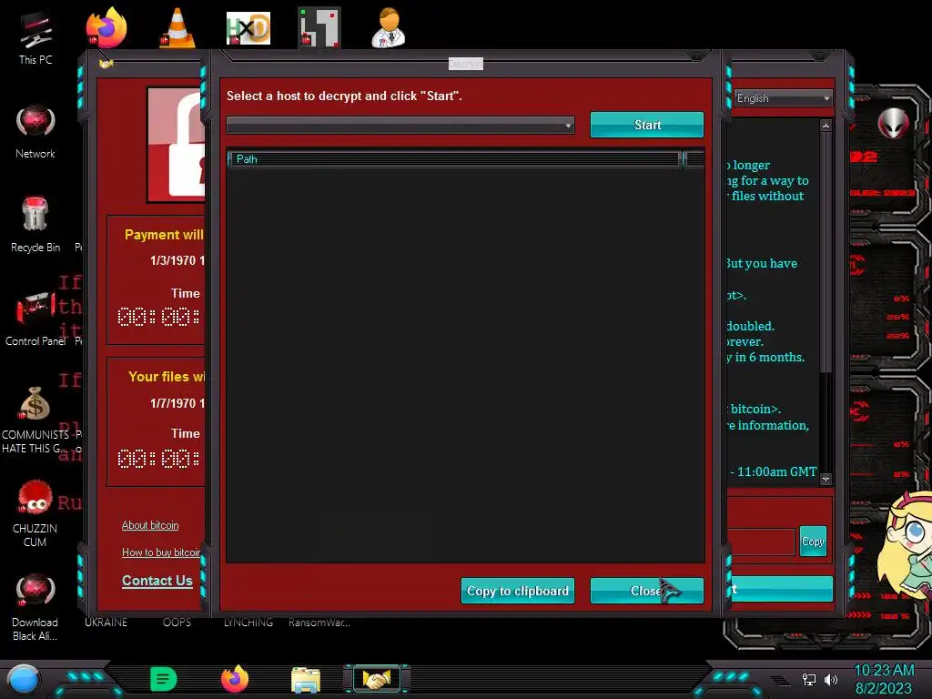Open the Control Panel desktop icon
Viewport: 932px width, 699px height.
(x=35, y=319)
